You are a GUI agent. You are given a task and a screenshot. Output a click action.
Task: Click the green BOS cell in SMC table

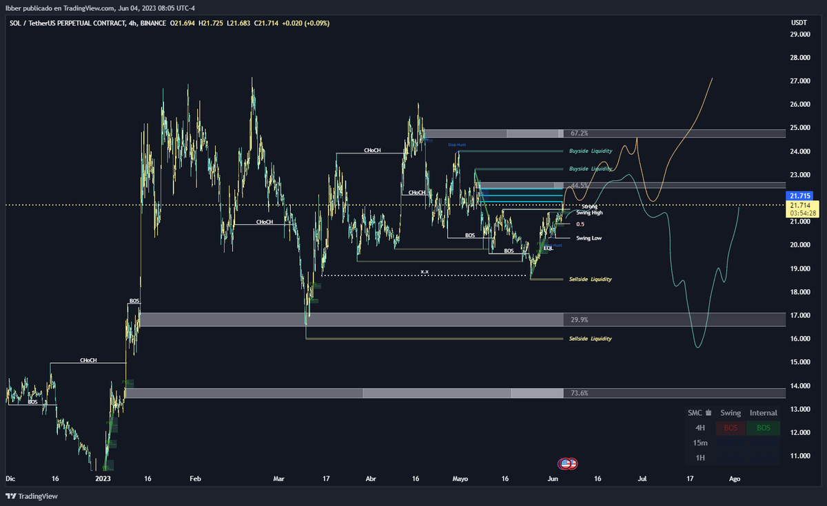764,428
